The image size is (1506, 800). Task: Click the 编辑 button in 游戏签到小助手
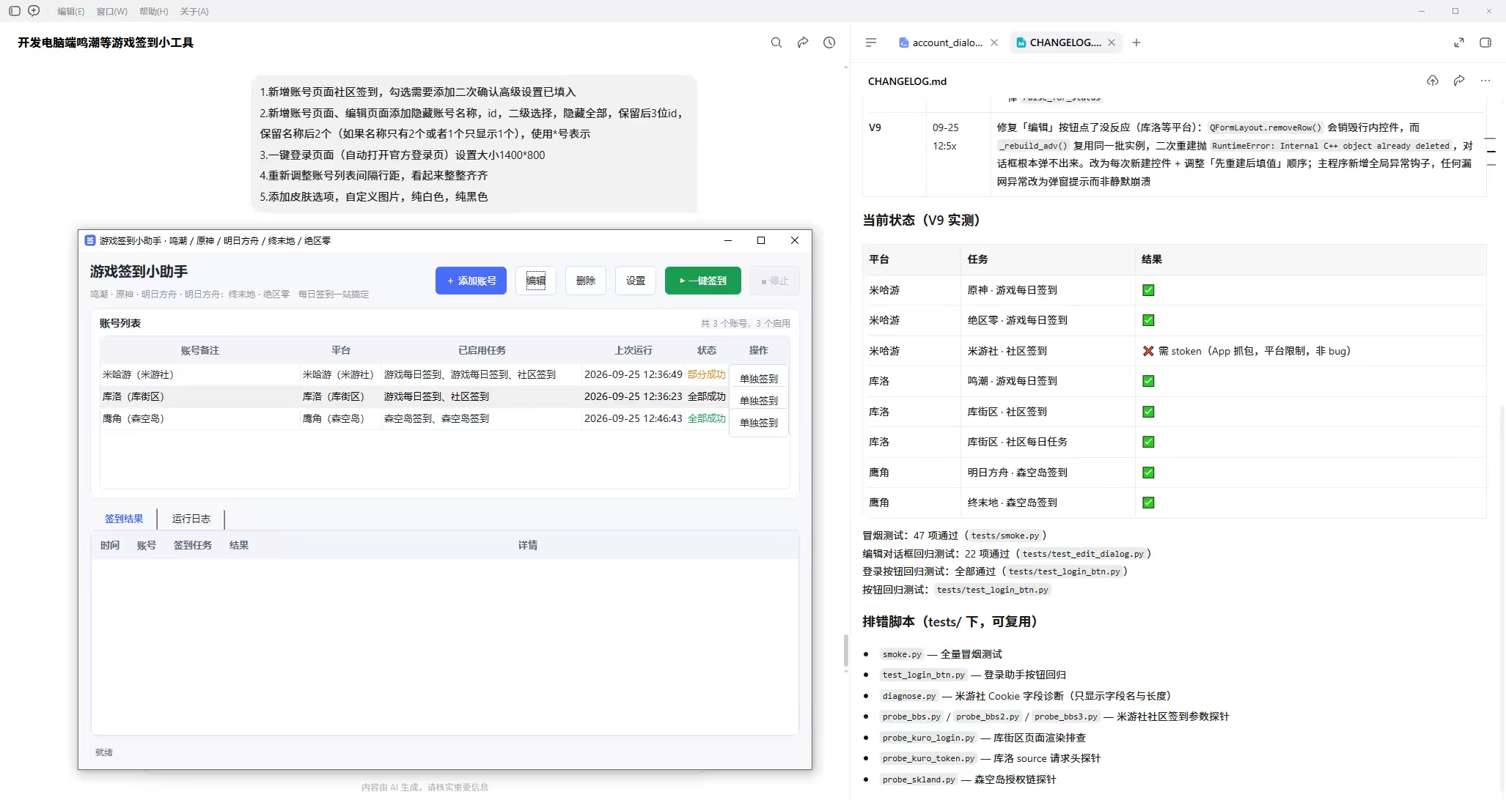click(x=536, y=281)
